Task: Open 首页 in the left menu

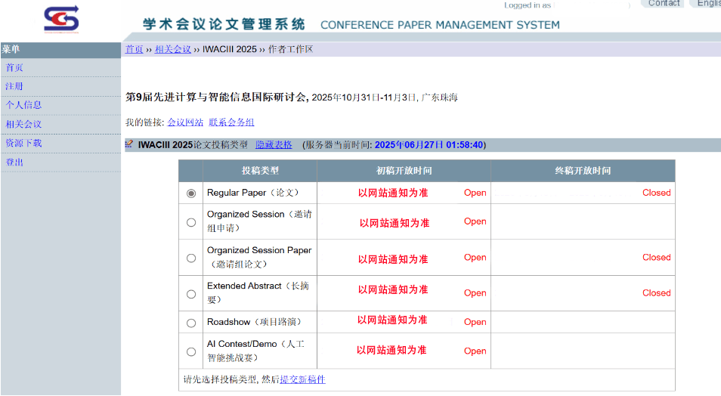Action: pos(14,68)
